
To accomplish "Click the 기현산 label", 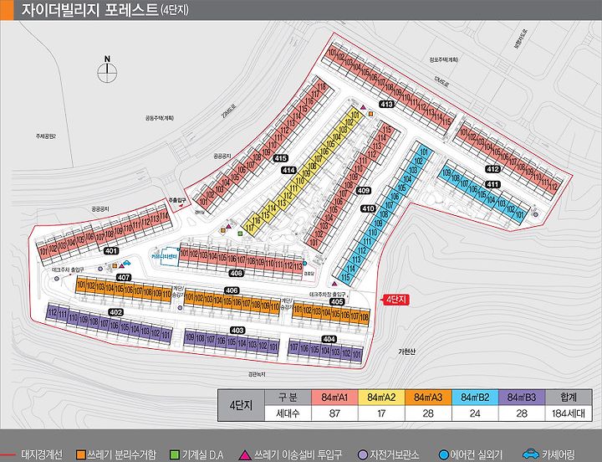I will [406, 352].
